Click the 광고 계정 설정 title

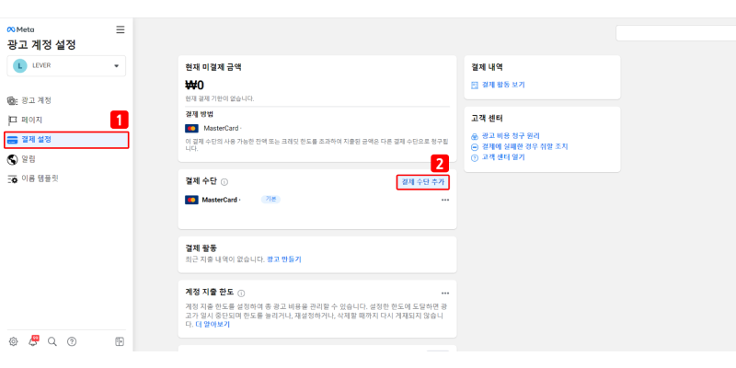coord(41,45)
